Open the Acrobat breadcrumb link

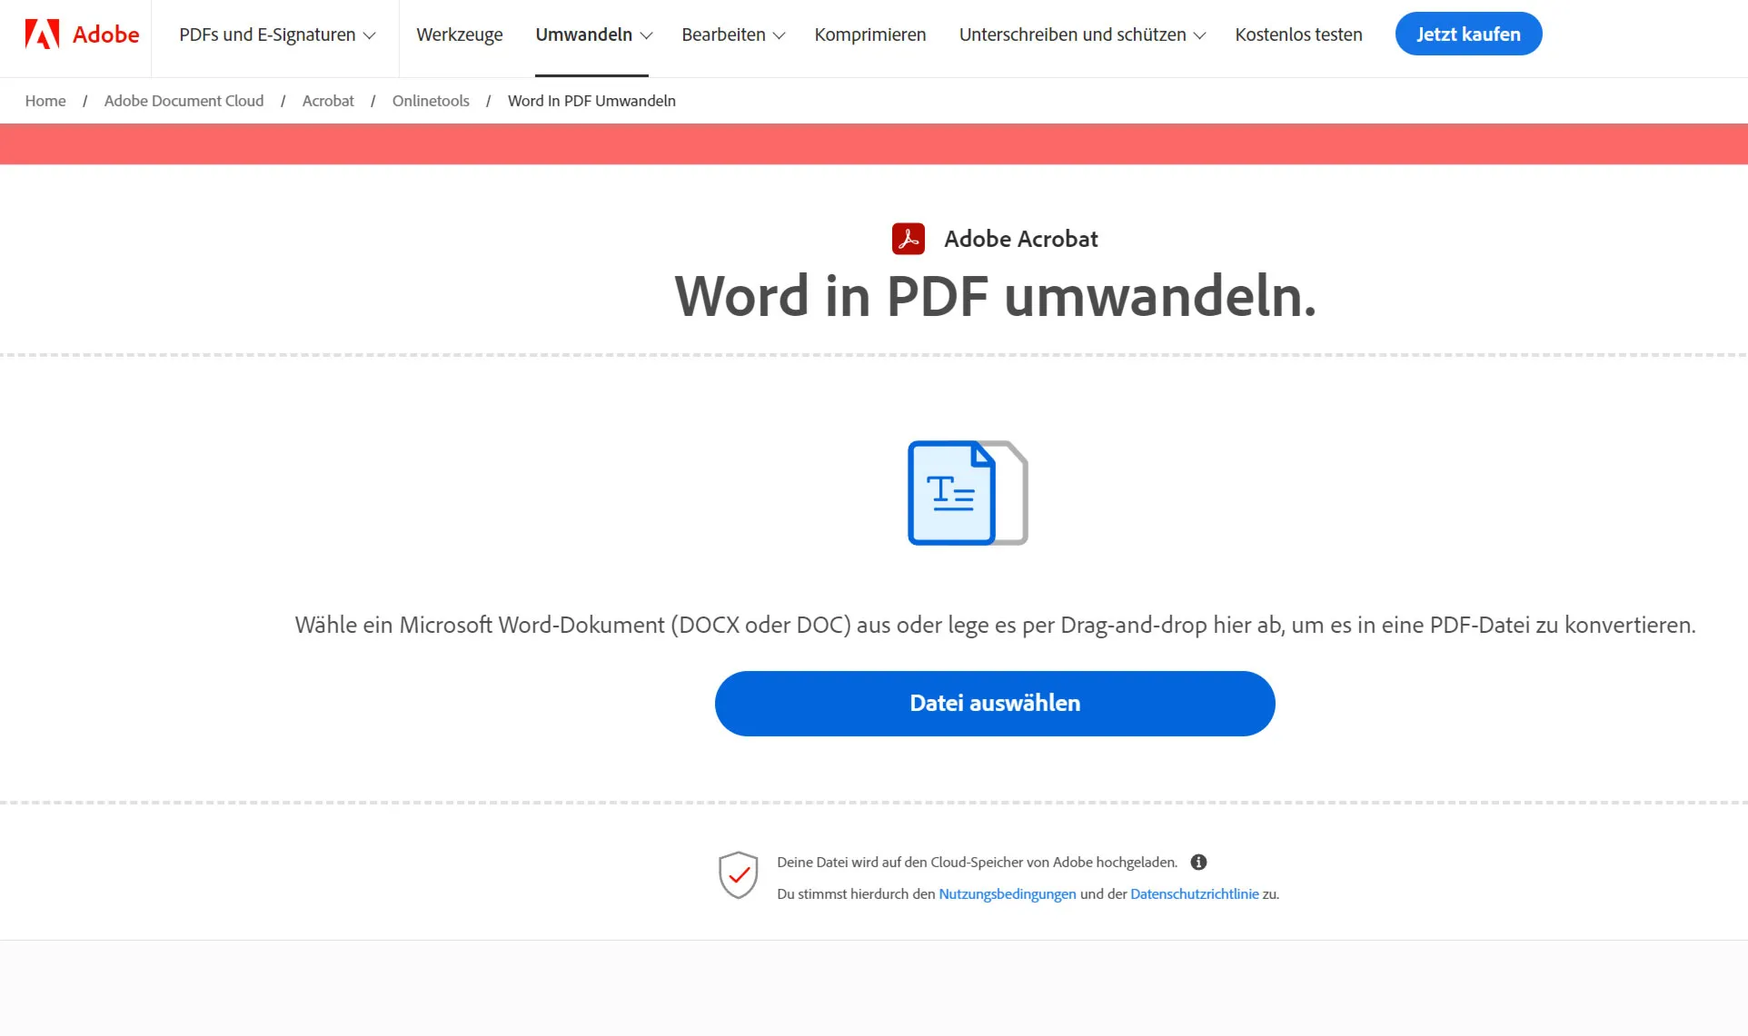point(328,101)
